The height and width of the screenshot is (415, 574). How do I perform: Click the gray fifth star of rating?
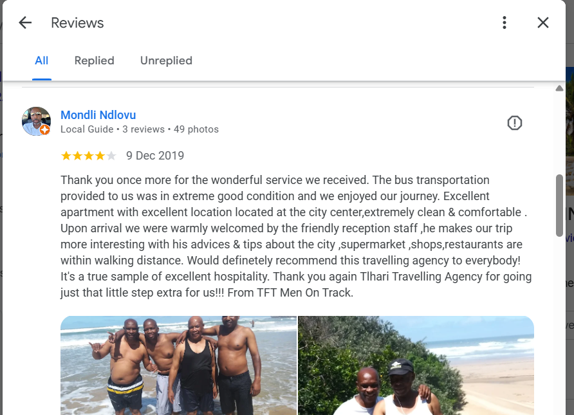tap(111, 156)
